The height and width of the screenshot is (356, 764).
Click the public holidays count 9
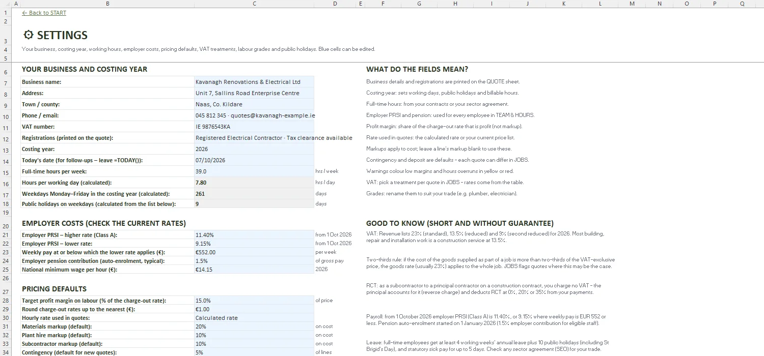coord(254,204)
